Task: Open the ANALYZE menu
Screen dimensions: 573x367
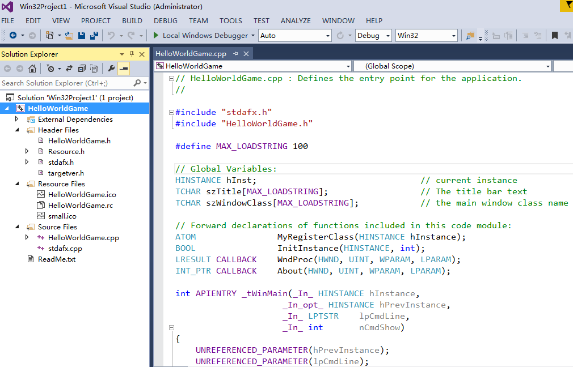Action: coord(296,21)
